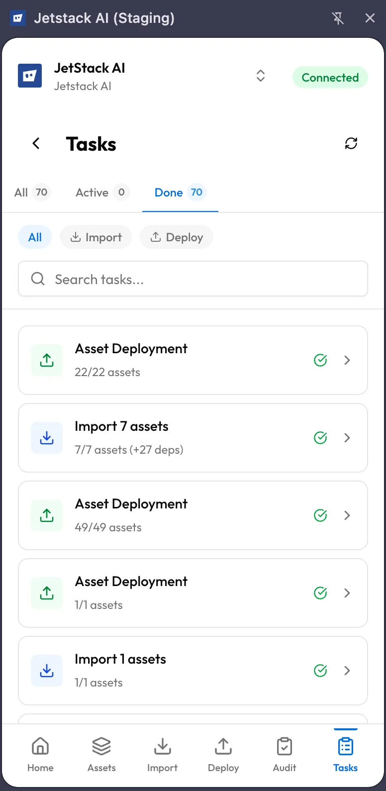Viewport: 386px width, 791px height.
Task: Open Deploy in bottom navigation
Action: click(x=223, y=755)
